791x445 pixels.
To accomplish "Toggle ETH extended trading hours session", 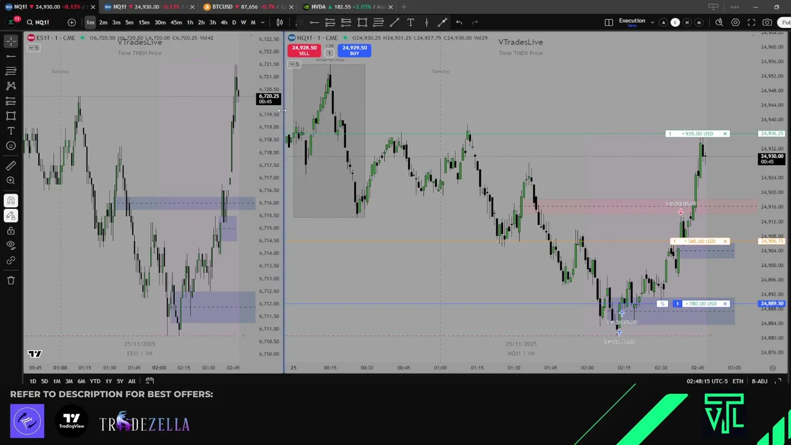I will (x=738, y=381).
